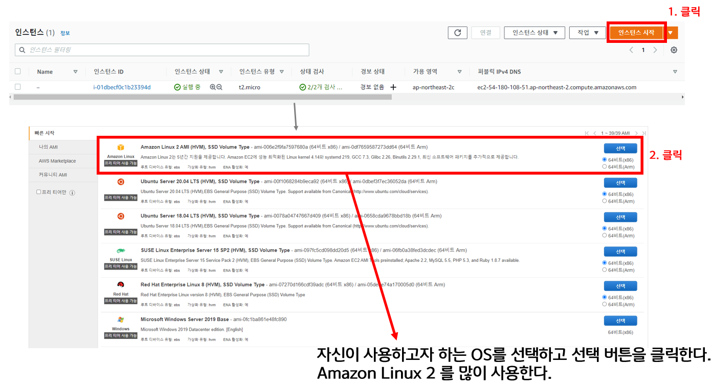The width and height of the screenshot is (713, 388).
Task: Click the zoom-in icon next to 실행 중
Action: [213, 87]
